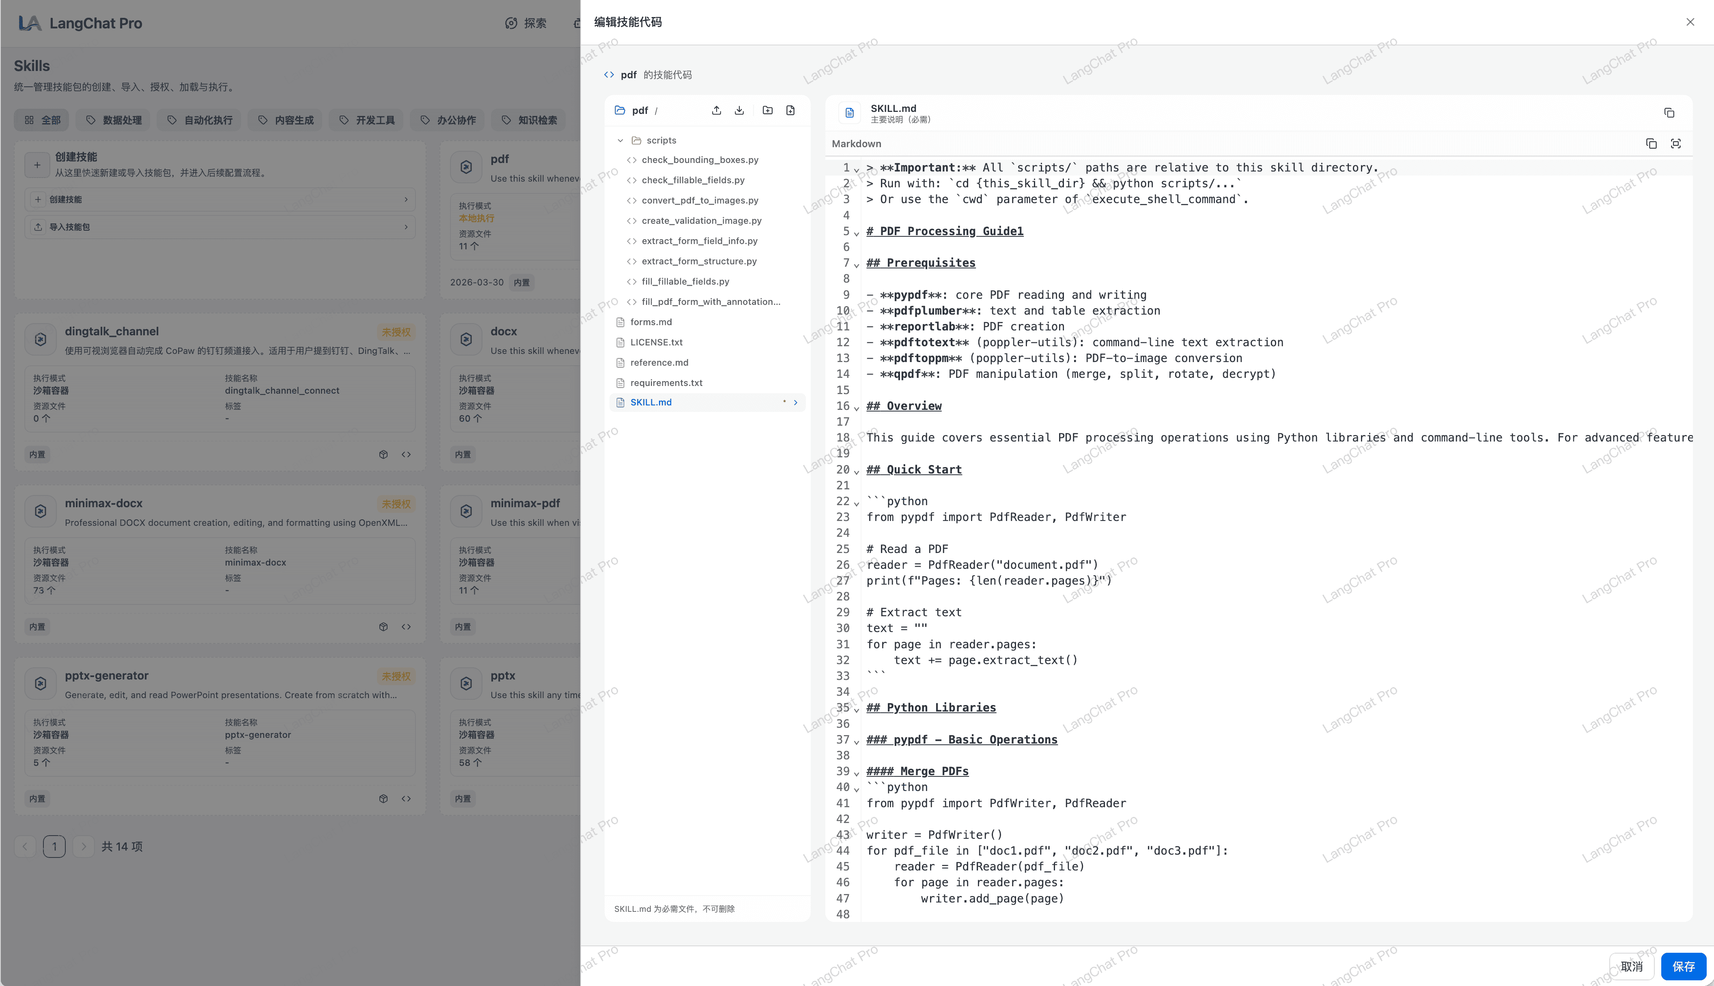1714x986 pixels.
Task: Collapse the scripts folder
Action: coord(620,140)
